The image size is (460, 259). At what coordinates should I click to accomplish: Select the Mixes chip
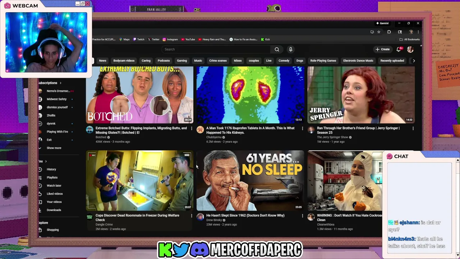point(238,61)
